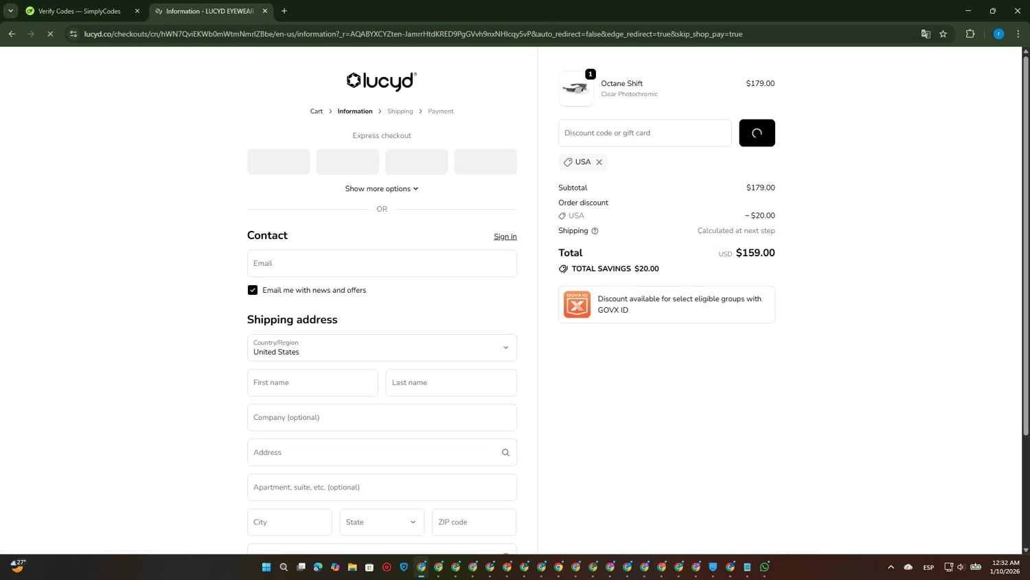
Task: Click the Sign in link
Action: pyautogui.click(x=505, y=236)
